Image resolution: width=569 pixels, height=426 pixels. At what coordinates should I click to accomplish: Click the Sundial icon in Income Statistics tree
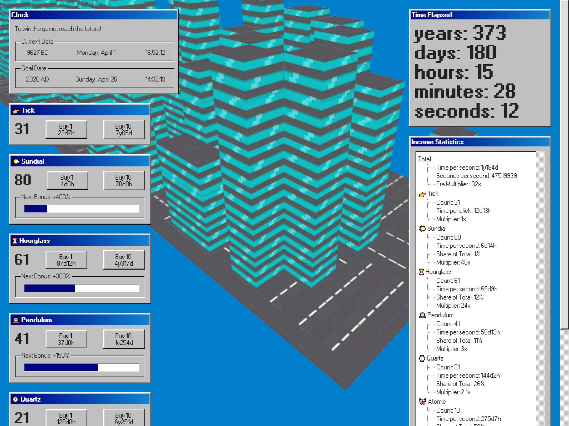pos(422,229)
